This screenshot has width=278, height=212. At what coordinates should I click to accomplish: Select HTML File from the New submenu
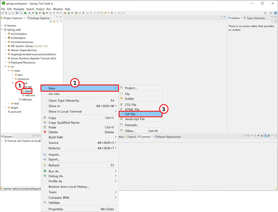coord(141,109)
